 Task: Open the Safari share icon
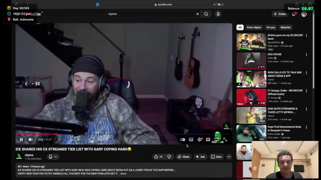(297, 4)
